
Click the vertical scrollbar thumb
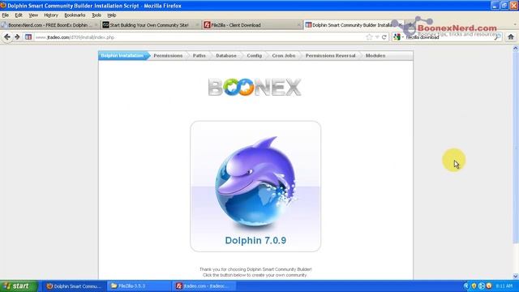(x=516, y=148)
